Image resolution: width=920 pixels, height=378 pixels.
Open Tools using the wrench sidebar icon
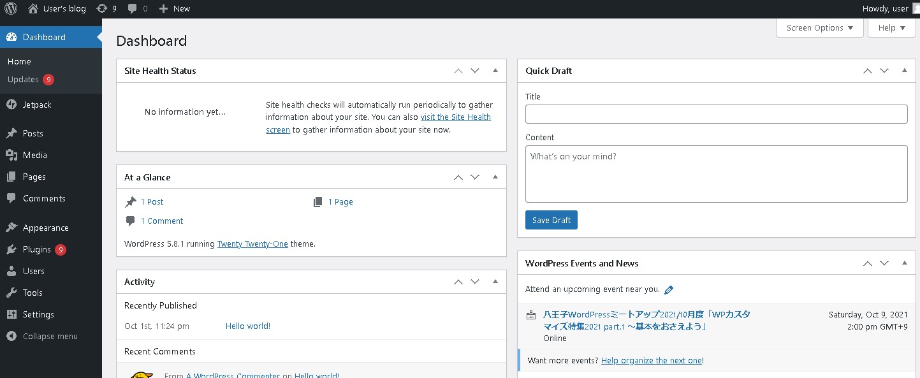coord(11,292)
